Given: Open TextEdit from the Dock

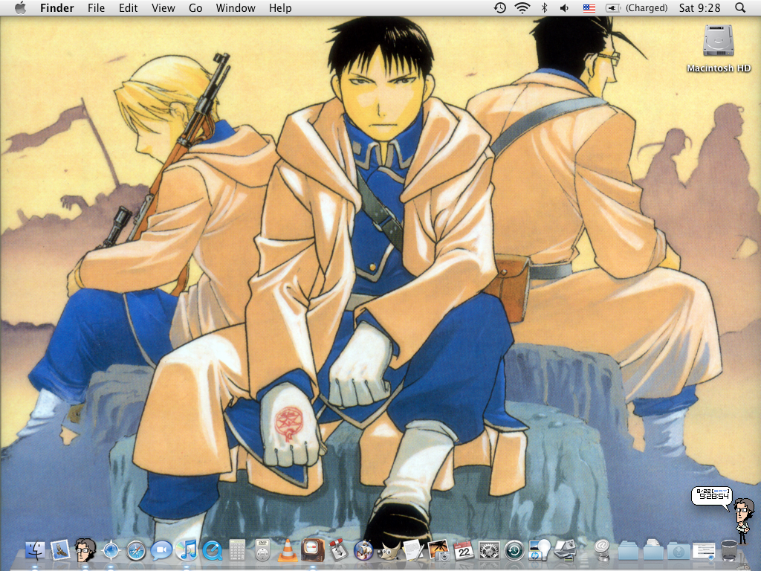Looking at the screenshot, I should pos(413,550).
